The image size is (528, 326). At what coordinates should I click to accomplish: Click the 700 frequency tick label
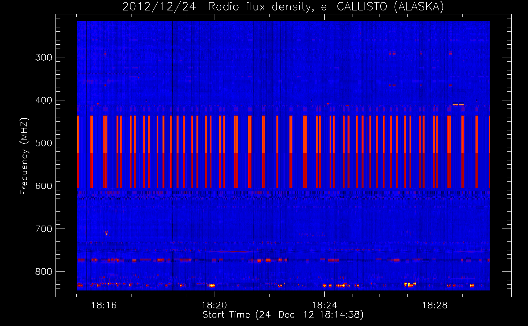tap(44, 229)
